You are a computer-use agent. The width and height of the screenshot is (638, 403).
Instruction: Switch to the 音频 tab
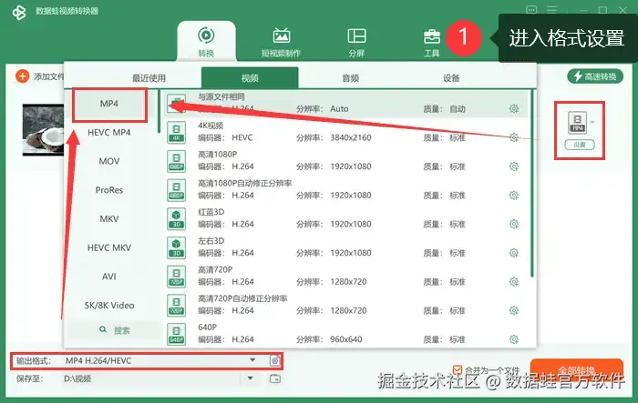[x=350, y=78]
